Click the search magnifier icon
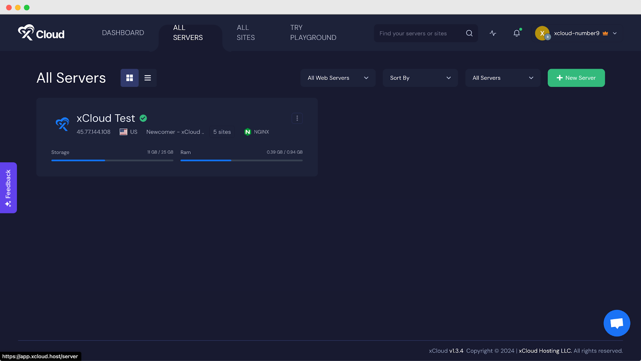This screenshot has height=361, width=641. [469, 33]
